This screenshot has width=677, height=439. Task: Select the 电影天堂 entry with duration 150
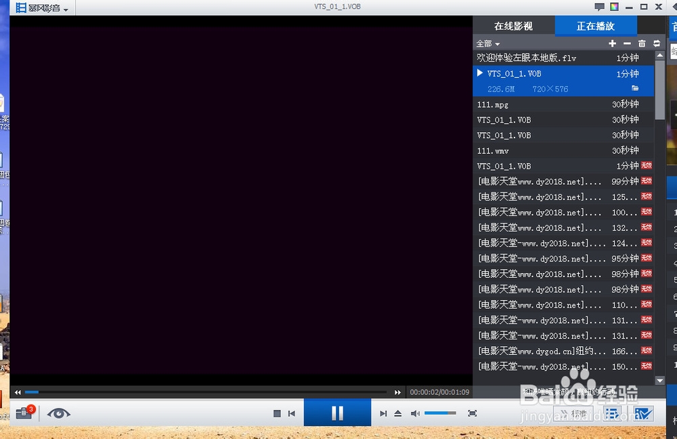pos(563,367)
